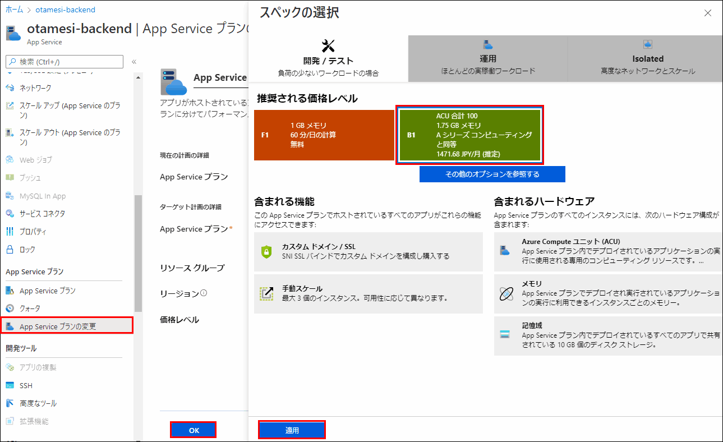Click the 適用 button
The image size is (723, 442).
(292, 430)
